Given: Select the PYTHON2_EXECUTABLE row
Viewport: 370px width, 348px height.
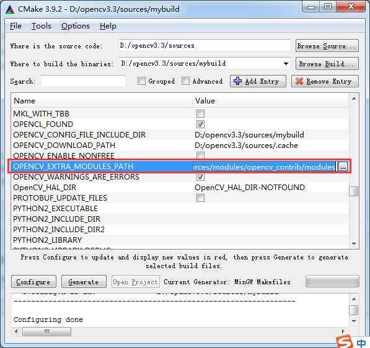Looking at the screenshot, I should pos(179,209).
